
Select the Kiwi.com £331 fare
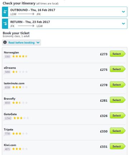click(x=118, y=146)
